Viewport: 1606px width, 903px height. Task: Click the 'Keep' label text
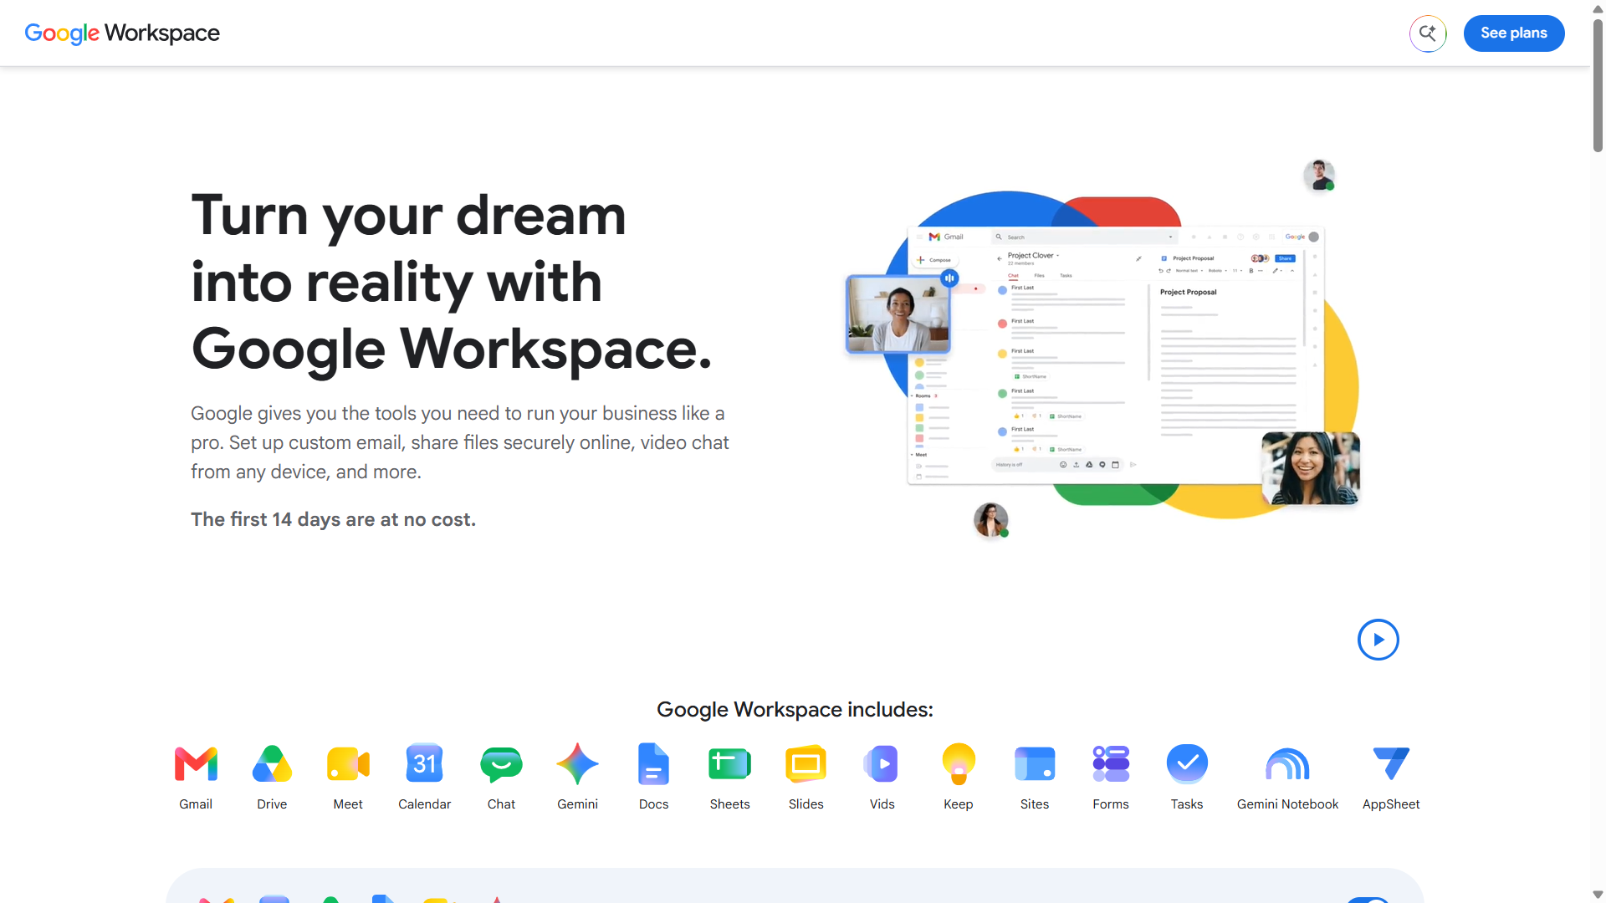[x=959, y=804]
